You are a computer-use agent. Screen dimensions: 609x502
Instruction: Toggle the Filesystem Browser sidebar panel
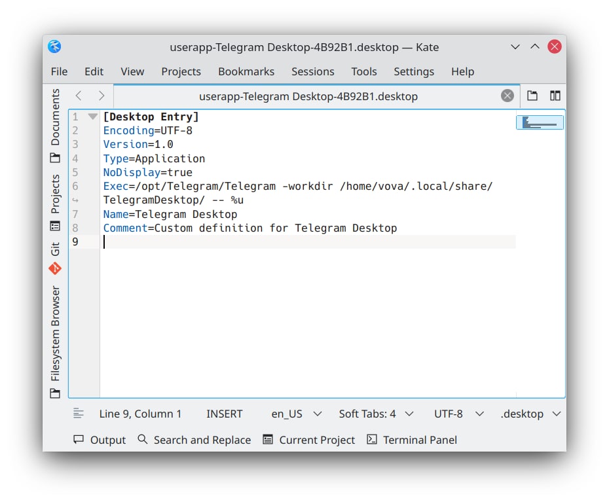55,342
